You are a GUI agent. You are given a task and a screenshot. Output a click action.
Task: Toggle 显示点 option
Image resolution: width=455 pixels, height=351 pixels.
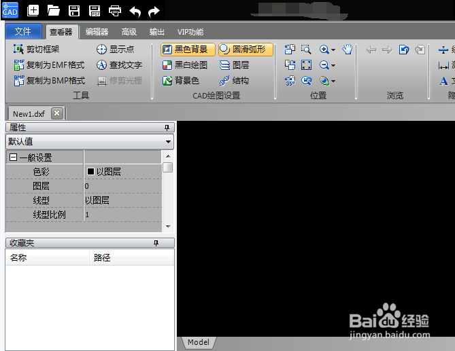(x=115, y=50)
